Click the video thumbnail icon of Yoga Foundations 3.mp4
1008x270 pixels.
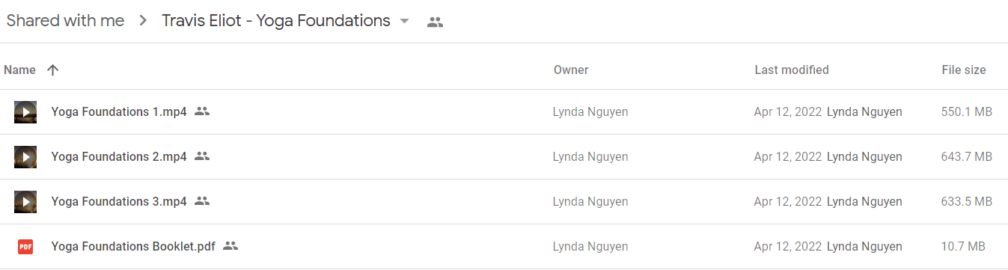25,202
